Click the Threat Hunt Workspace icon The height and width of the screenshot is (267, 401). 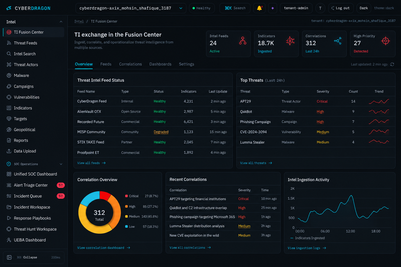pyautogui.click(x=9, y=229)
